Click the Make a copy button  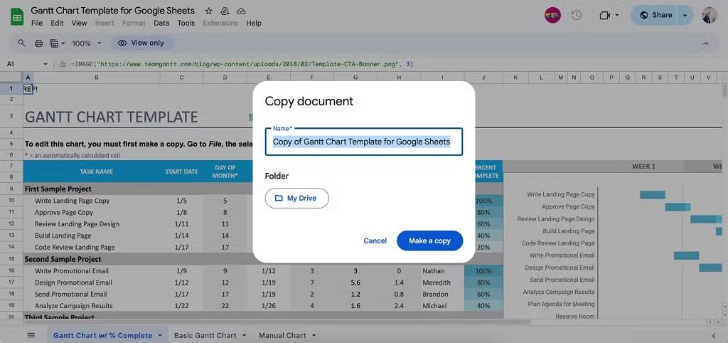tap(429, 241)
